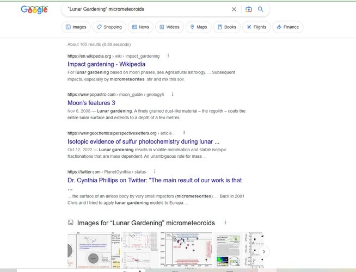This screenshot has width=356, height=272.
Task: Click the images section picture icon
Action: [71, 222]
